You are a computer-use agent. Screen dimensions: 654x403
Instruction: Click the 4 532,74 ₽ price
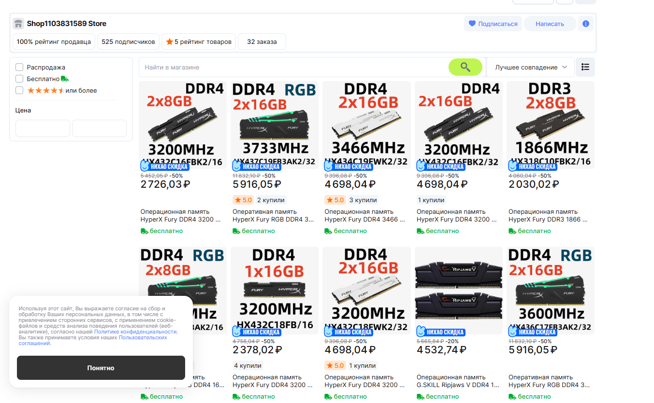442,349
